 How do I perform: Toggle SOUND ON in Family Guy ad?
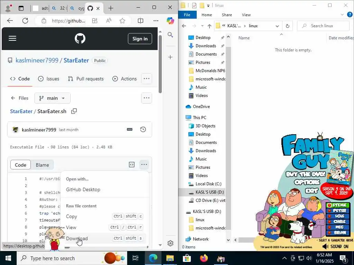click(x=335, y=246)
